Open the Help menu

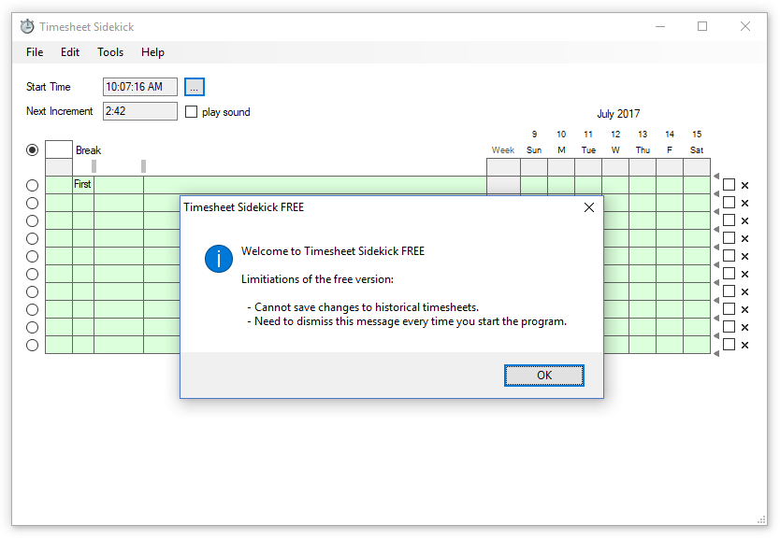click(x=152, y=52)
